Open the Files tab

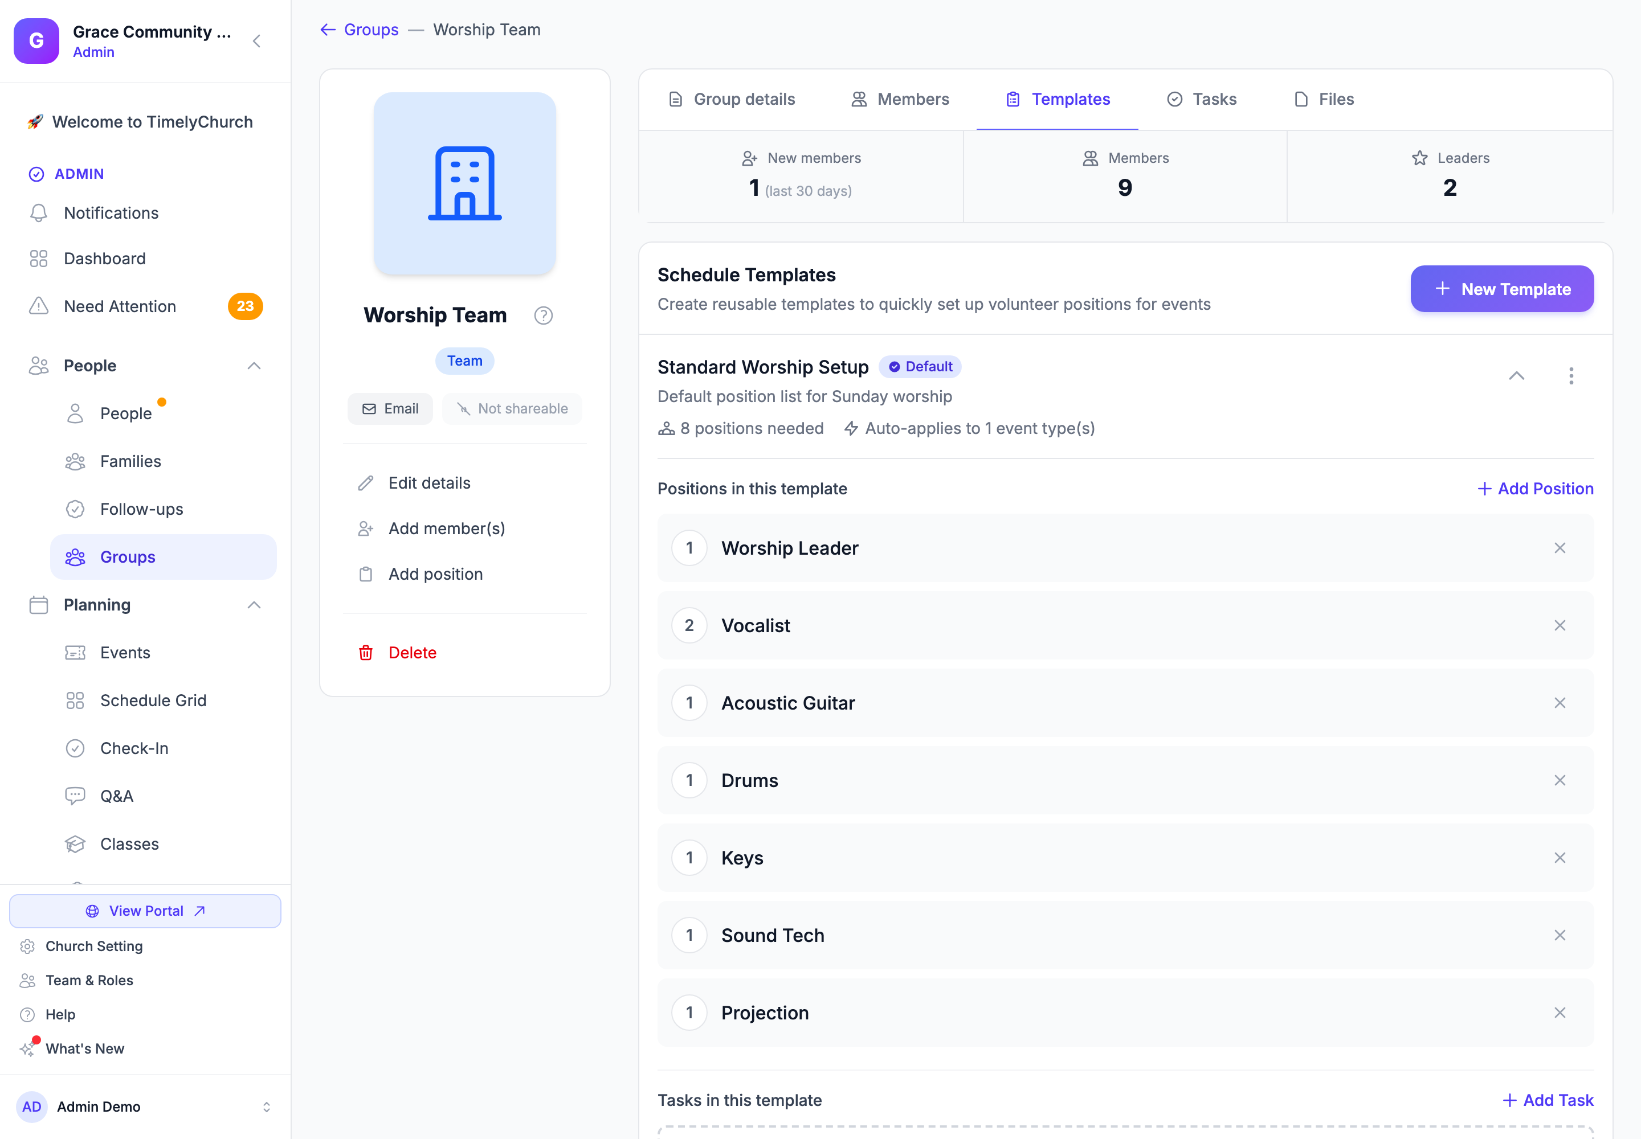pos(1324,99)
